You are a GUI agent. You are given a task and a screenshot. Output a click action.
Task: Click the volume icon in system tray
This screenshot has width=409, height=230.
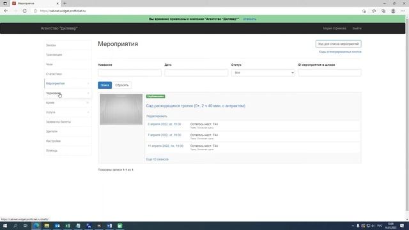tap(373, 226)
